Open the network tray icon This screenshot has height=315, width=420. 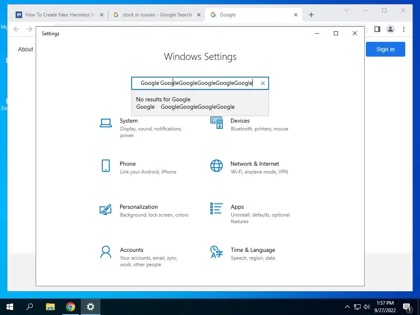[x=357, y=307]
